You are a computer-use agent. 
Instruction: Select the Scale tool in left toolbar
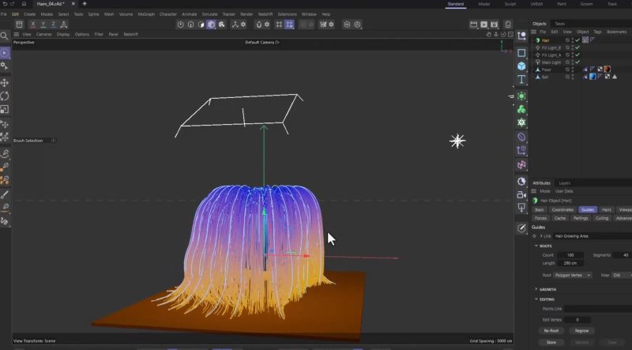(x=5, y=109)
